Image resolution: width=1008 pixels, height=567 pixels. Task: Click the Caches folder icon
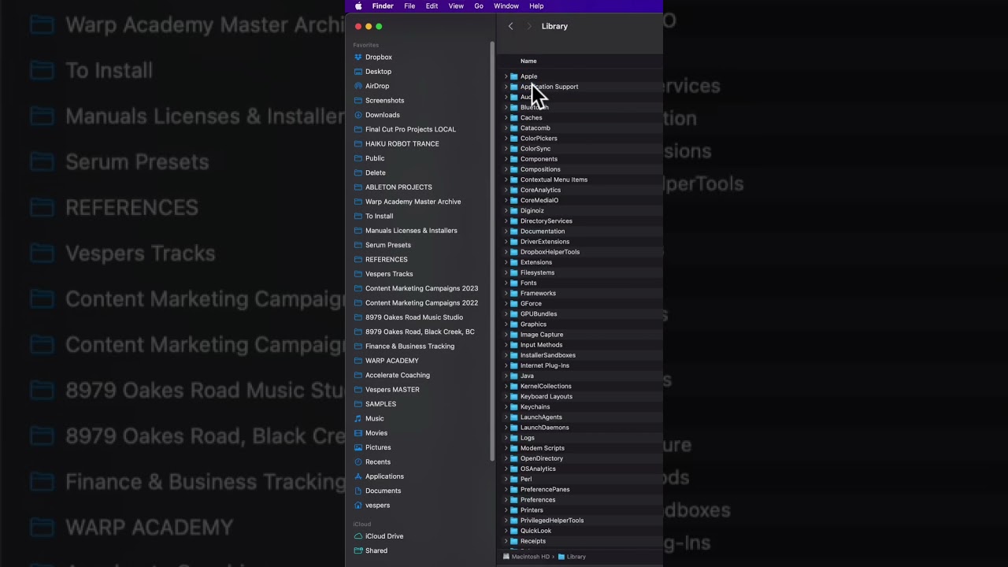(514, 118)
